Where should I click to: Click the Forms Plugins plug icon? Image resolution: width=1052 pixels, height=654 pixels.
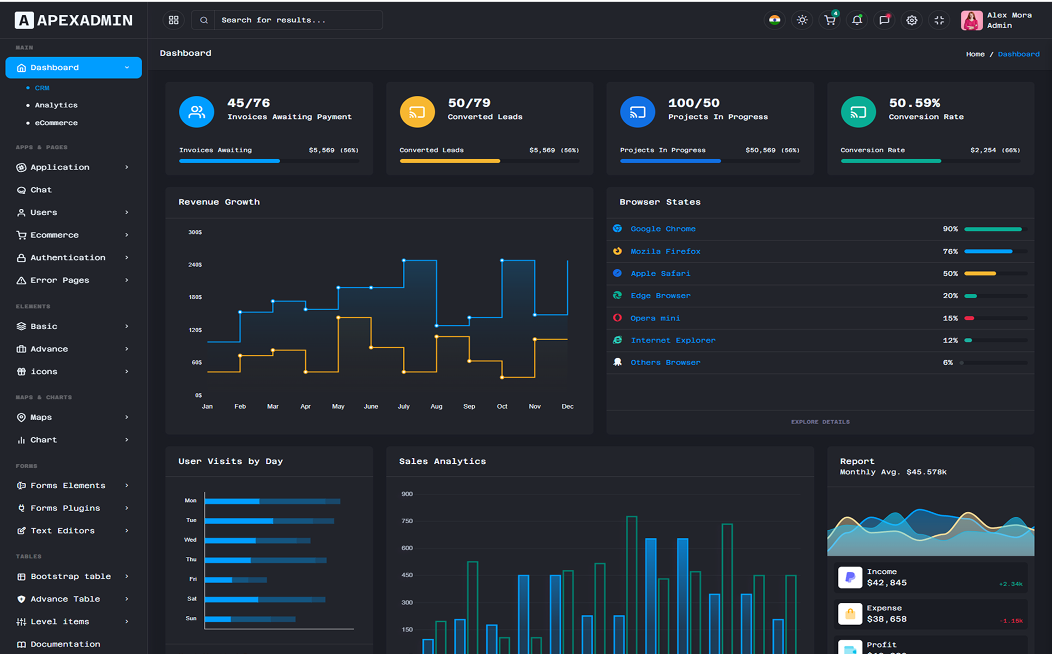[x=21, y=508]
